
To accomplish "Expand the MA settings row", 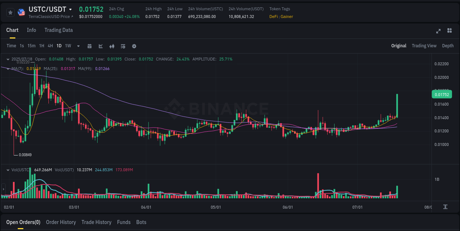I will click(x=8, y=69).
